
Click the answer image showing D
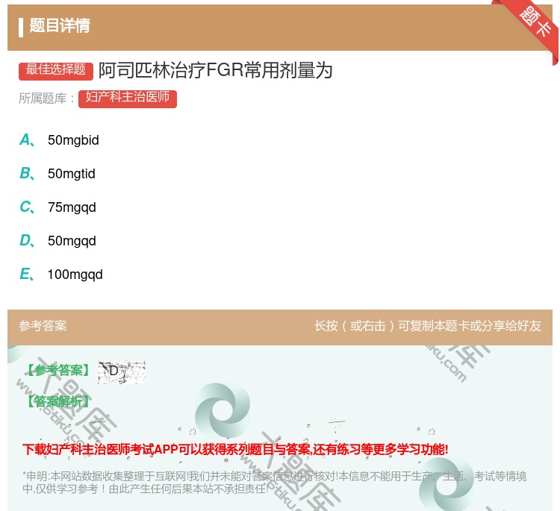(122, 372)
